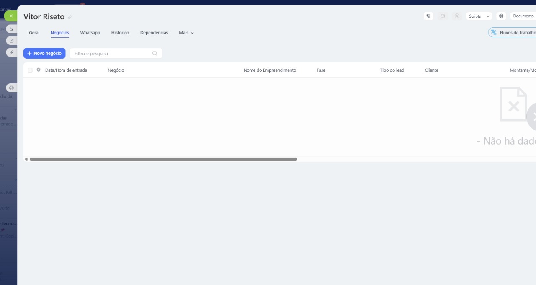Image resolution: width=536 pixels, height=285 pixels.
Task: Click the grid settings gear in table header
Action: [39, 70]
